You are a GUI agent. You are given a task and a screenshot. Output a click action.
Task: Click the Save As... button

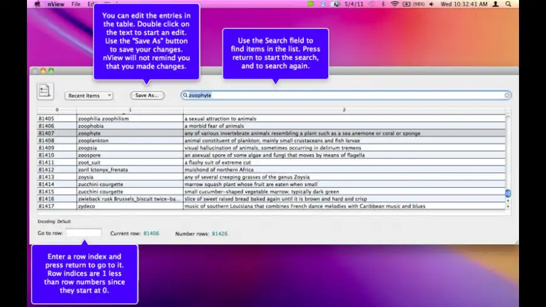click(147, 95)
